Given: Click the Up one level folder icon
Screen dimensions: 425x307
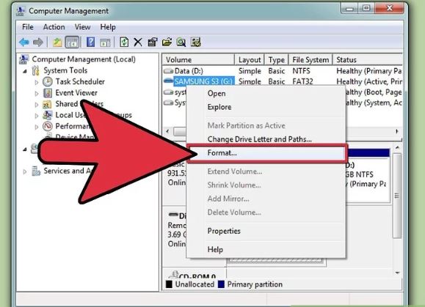Looking at the screenshot, I should pyautogui.click(x=57, y=42).
